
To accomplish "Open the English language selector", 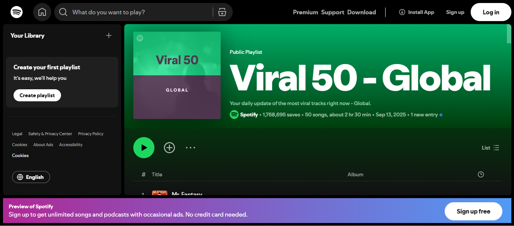I will click(31, 177).
